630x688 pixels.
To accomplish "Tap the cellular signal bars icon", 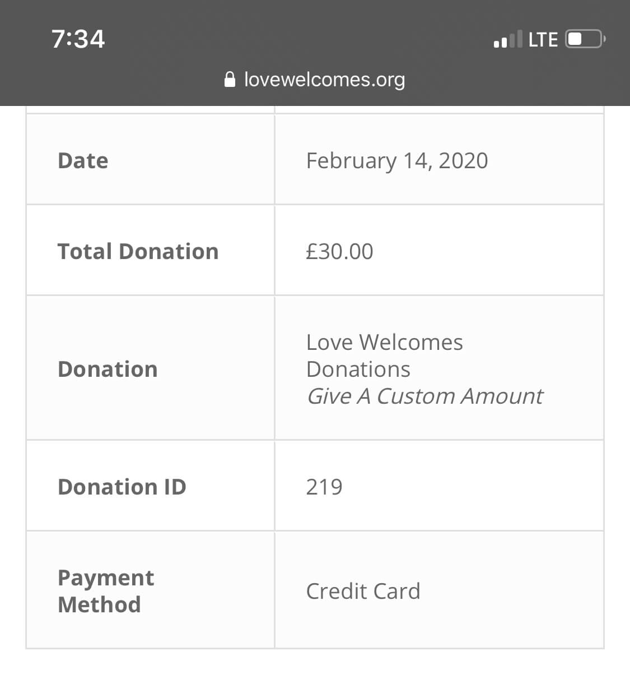I will (x=508, y=39).
